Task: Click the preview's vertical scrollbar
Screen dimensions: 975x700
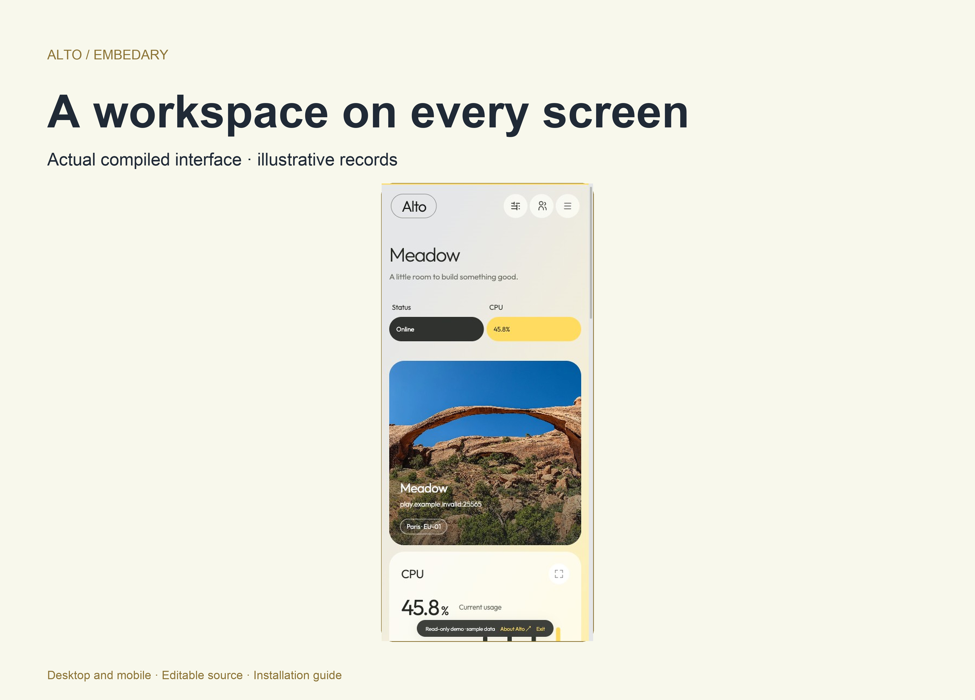Action: pyautogui.click(x=591, y=253)
